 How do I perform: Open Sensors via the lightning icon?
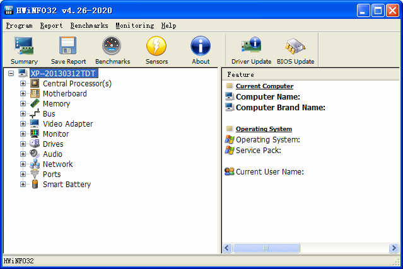point(156,45)
